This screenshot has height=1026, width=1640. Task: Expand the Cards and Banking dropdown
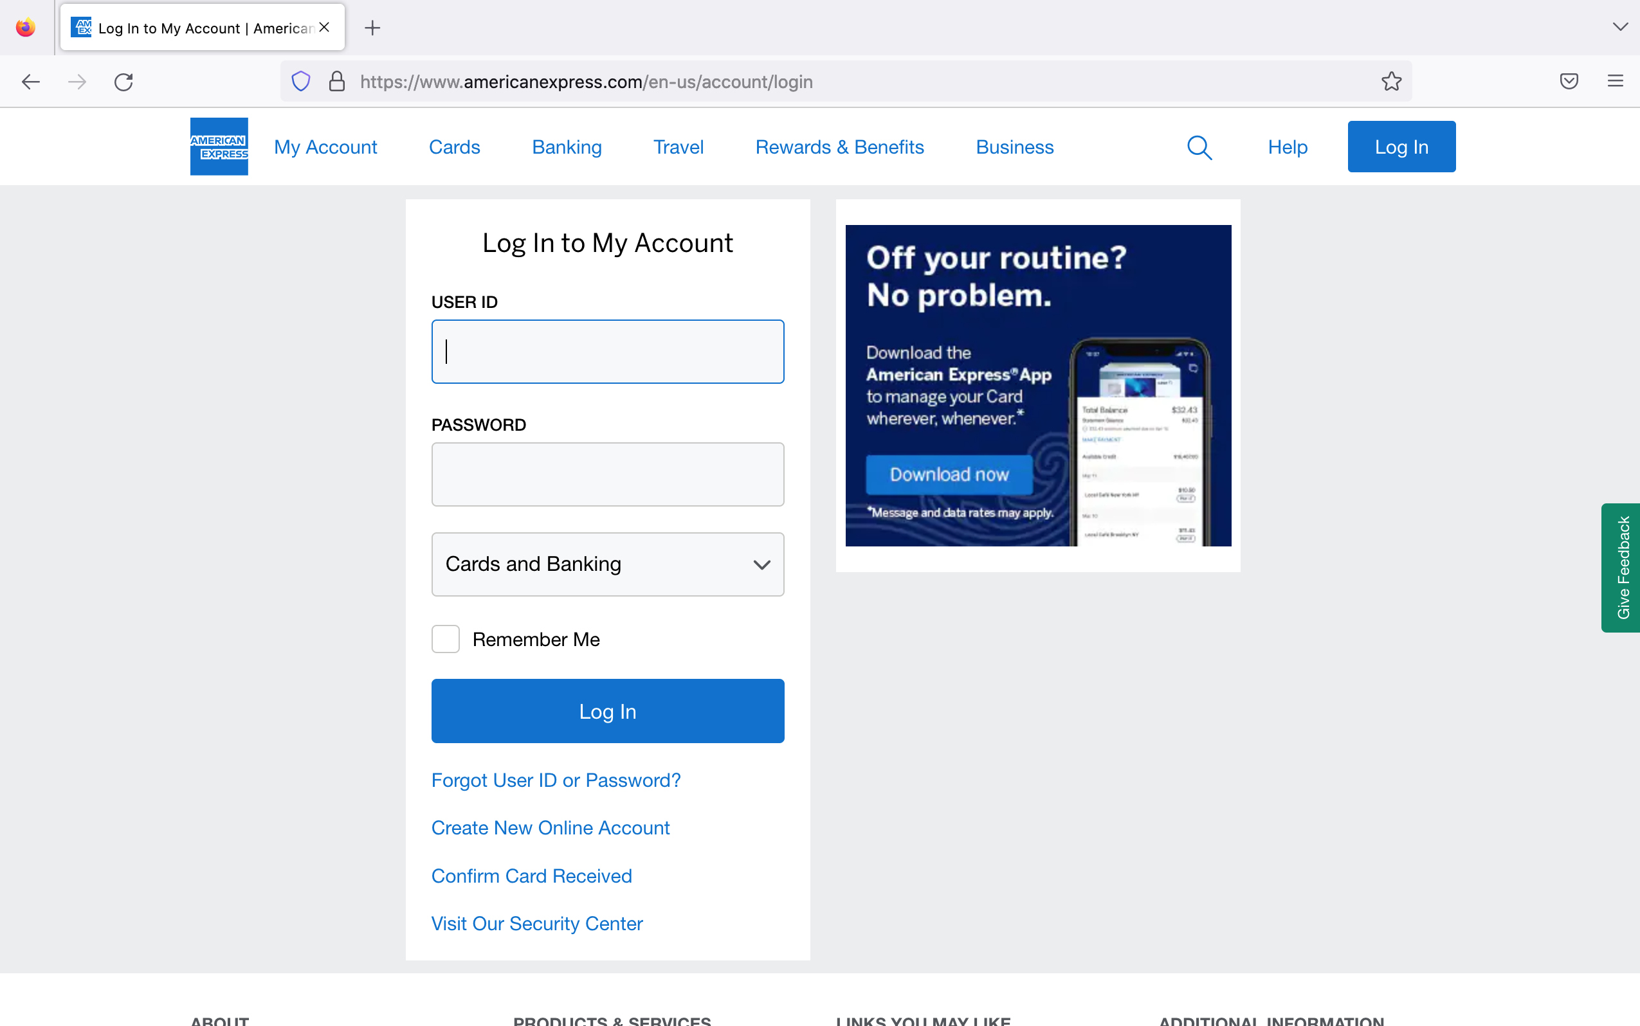[608, 564]
